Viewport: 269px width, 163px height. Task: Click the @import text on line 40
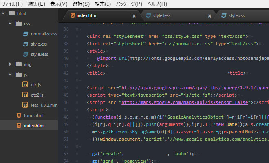(x=106, y=58)
